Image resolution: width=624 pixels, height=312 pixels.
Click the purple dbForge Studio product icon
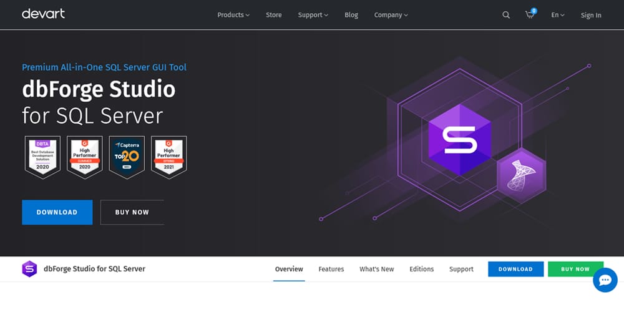click(x=29, y=269)
